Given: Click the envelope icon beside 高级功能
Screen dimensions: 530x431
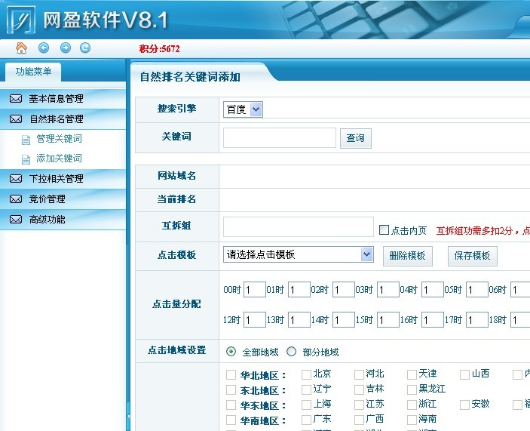Looking at the screenshot, I should coord(15,220).
